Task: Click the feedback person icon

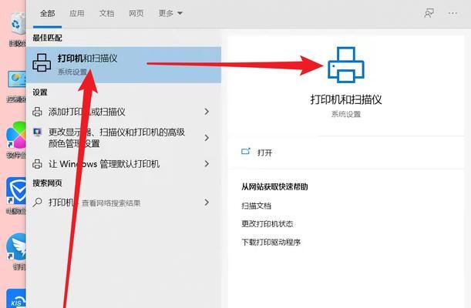Action: 429,13
